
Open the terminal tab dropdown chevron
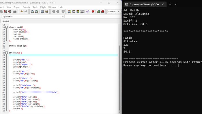(x=175, y=4)
